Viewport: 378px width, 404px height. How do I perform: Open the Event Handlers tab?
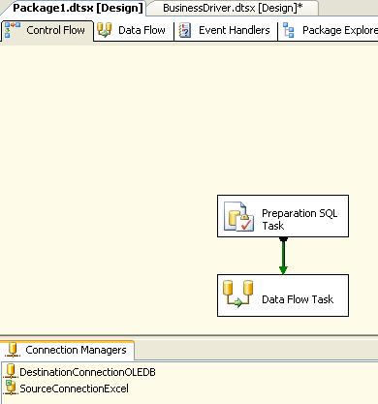(x=226, y=30)
